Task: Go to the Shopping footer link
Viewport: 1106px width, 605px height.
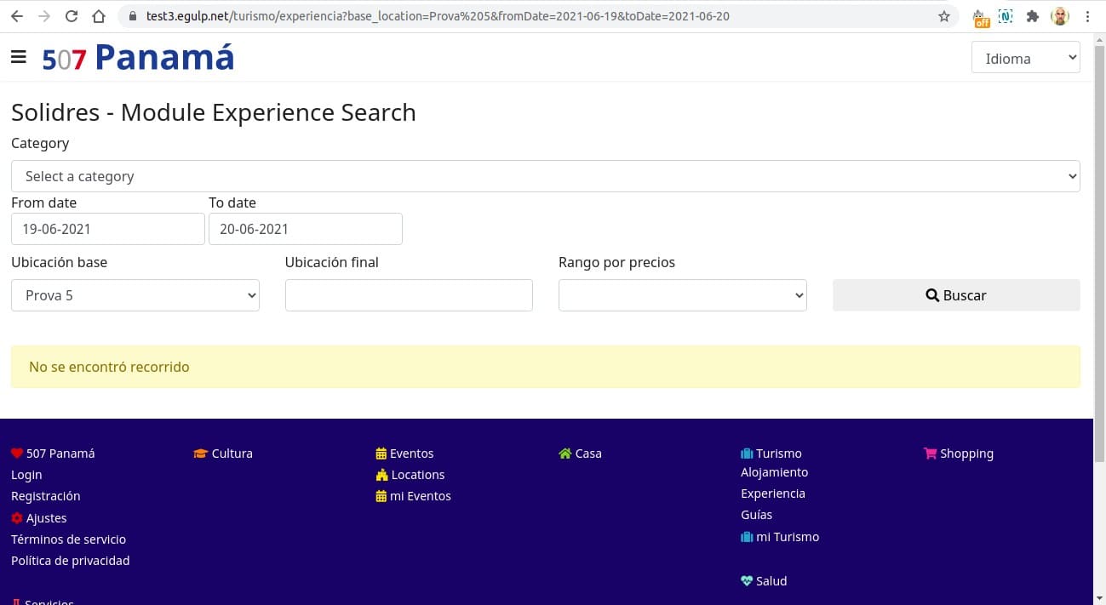Action: [x=966, y=454]
